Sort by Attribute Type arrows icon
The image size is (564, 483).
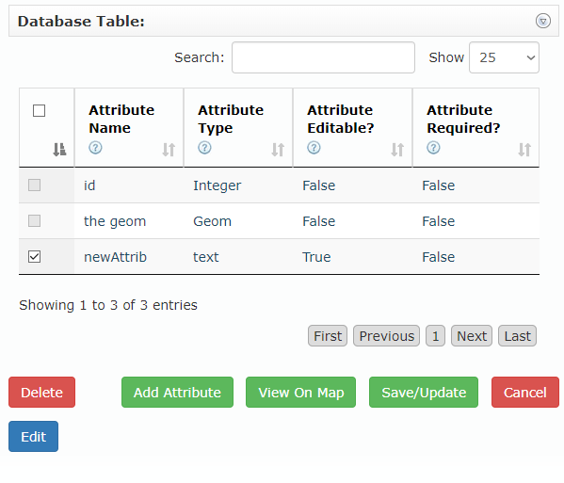[x=278, y=150]
